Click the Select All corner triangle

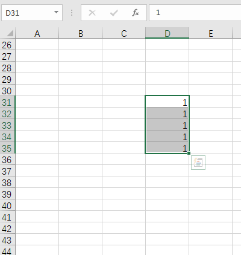10,33
